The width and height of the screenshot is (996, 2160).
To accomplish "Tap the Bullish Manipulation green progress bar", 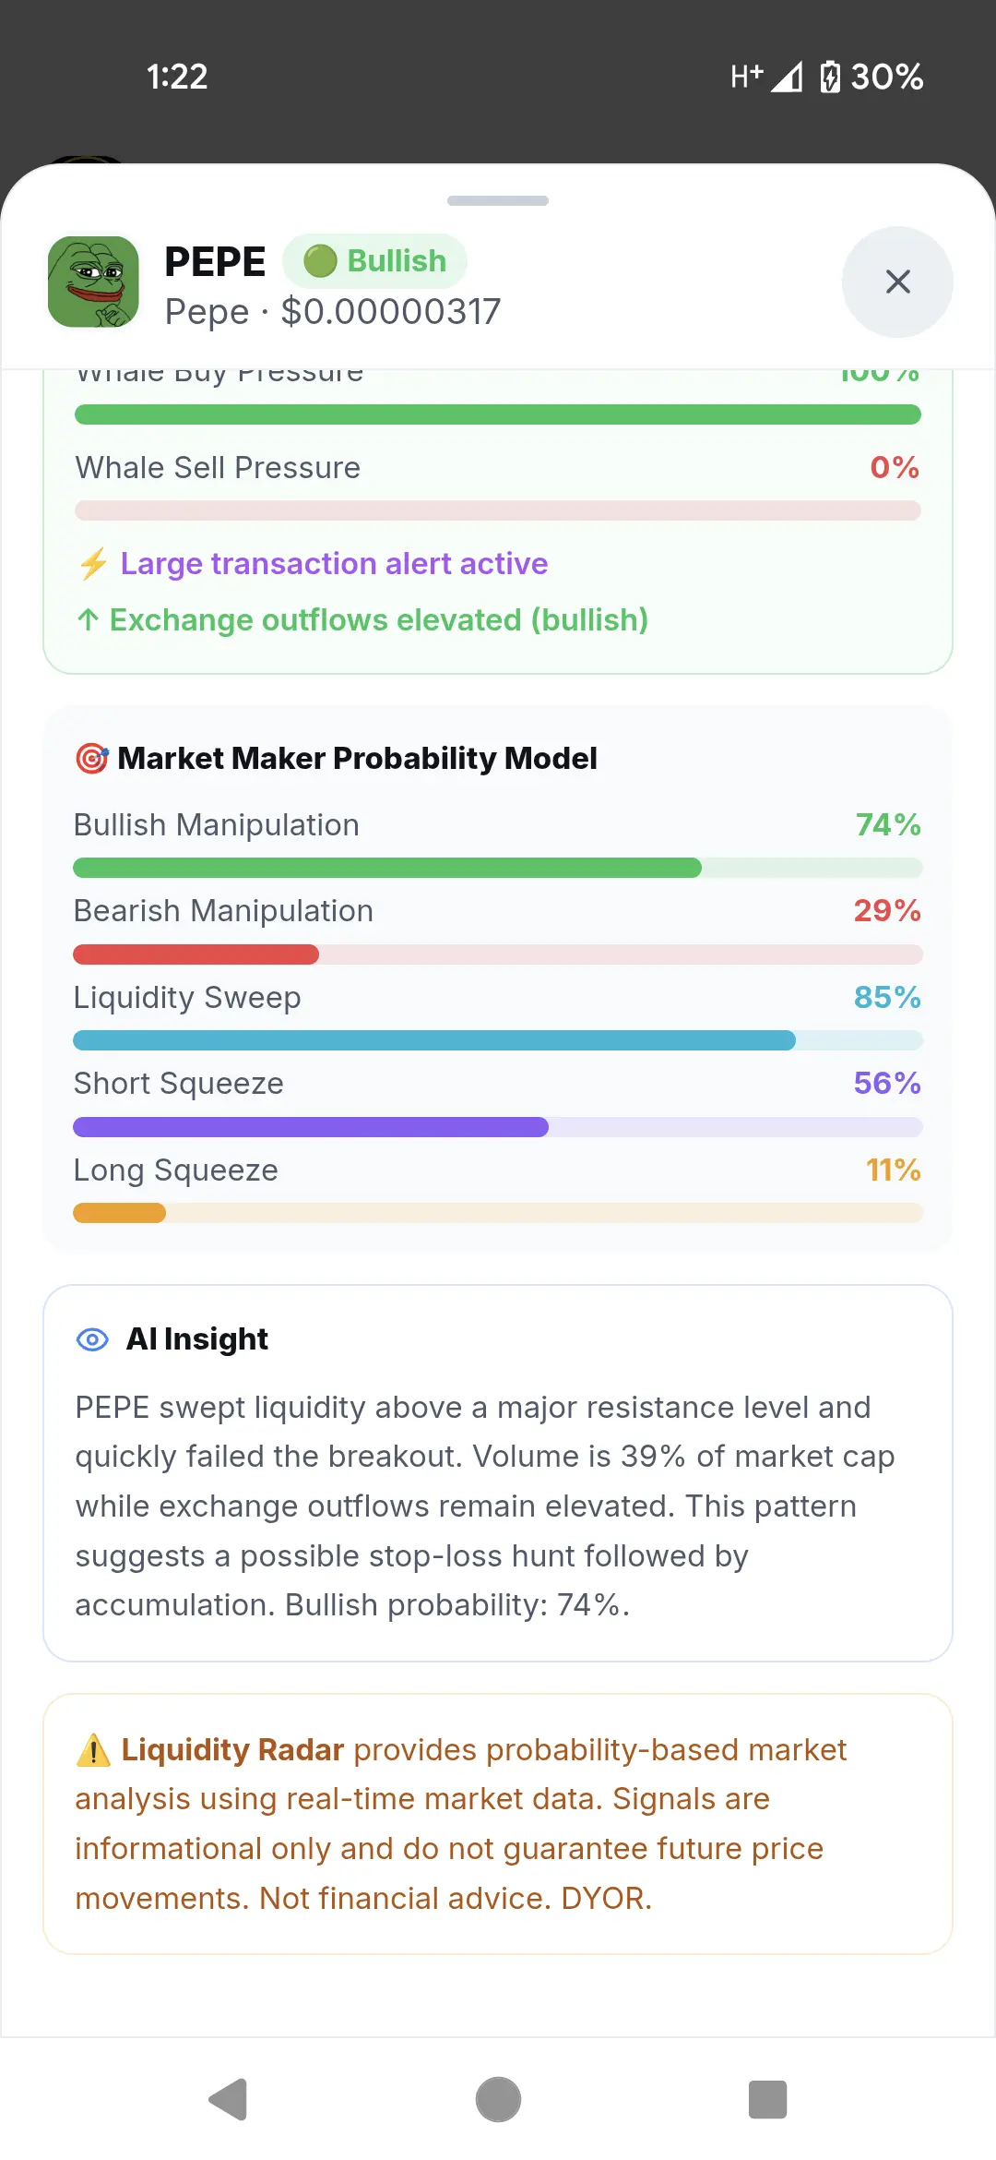I will [x=498, y=868].
